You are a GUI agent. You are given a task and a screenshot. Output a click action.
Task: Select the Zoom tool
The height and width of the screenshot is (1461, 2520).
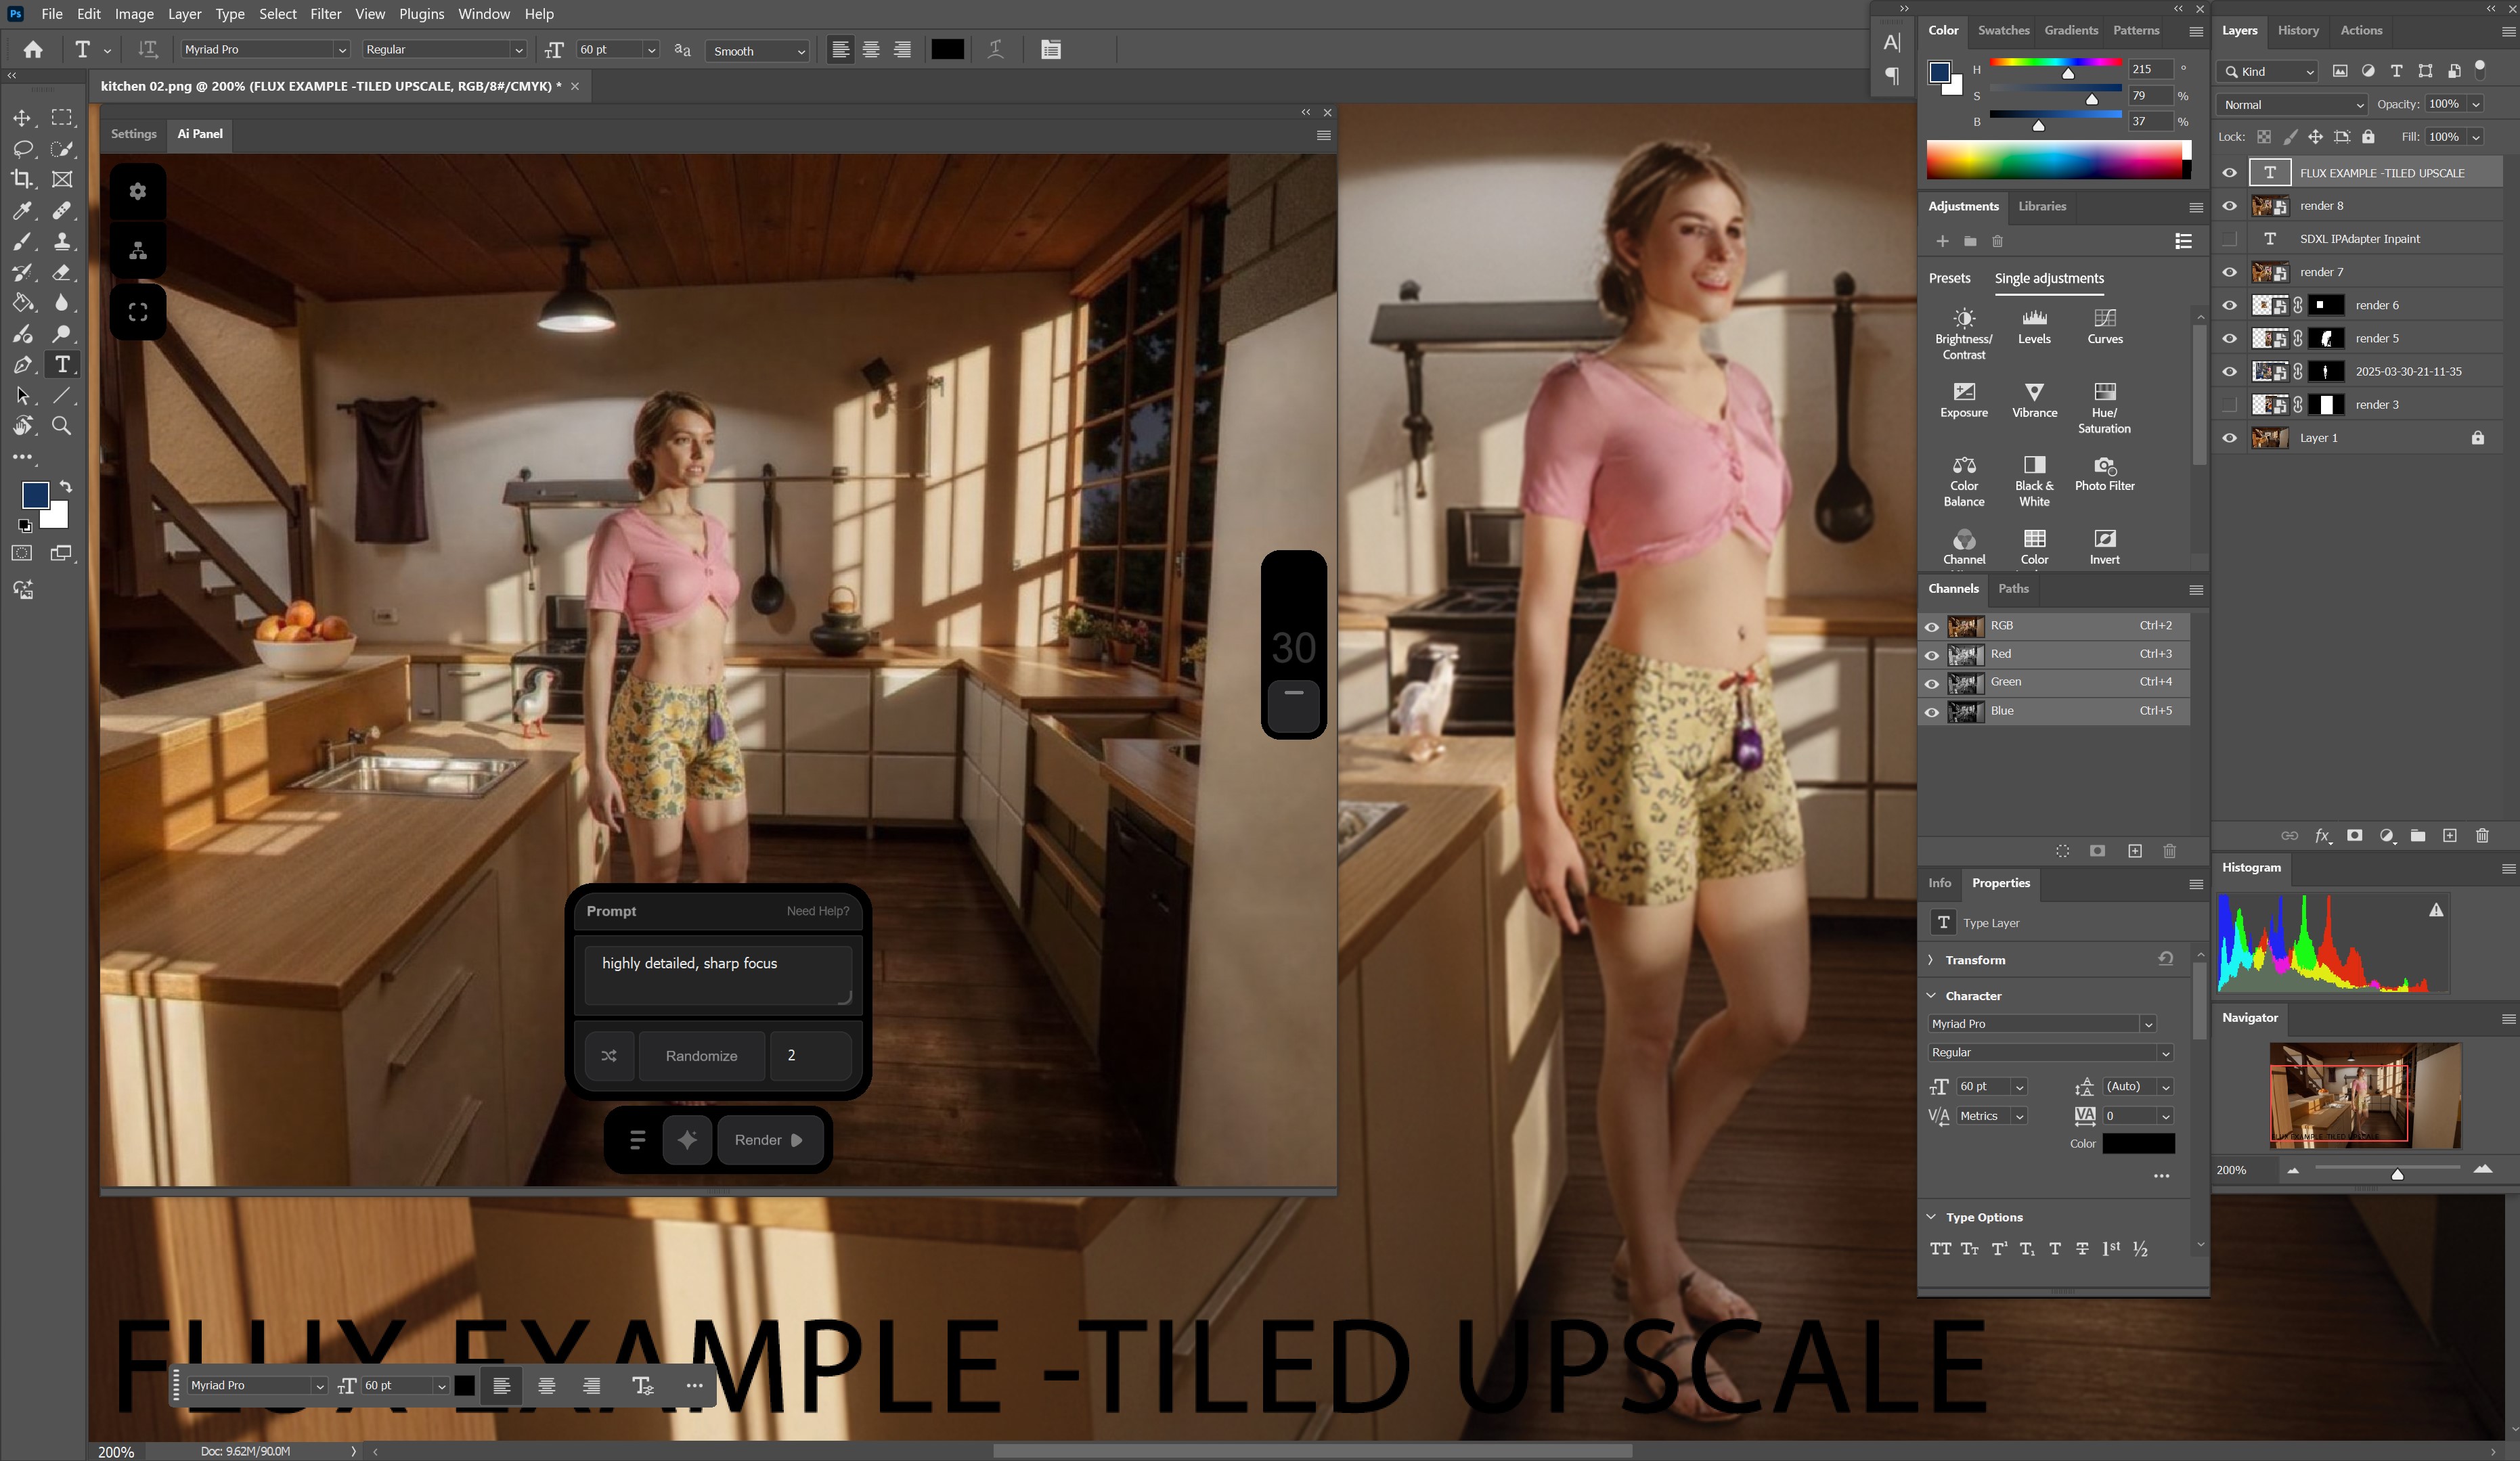point(61,426)
